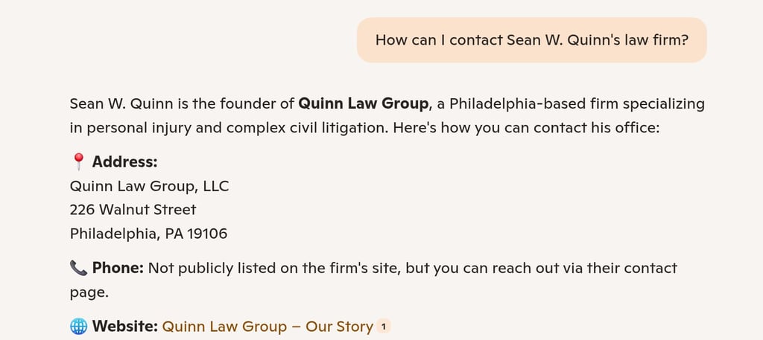Viewport: 763px width, 340px height.
Task: Open the Quinn Law Group – Our Story link
Action: 267,327
